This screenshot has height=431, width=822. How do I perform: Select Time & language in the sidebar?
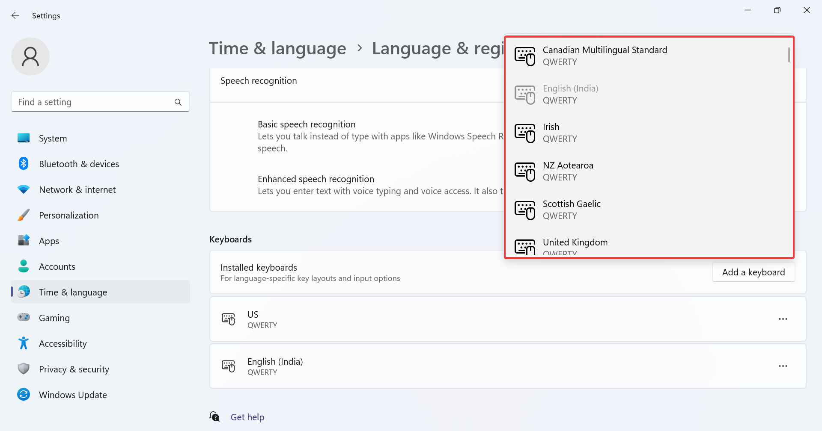click(x=73, y=292)
